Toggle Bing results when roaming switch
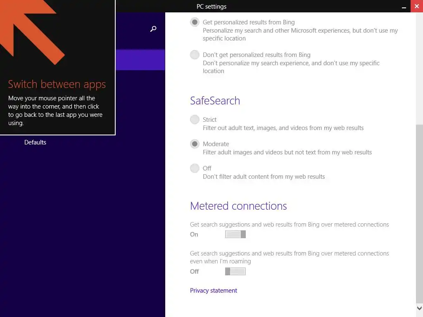 [235, 272]
